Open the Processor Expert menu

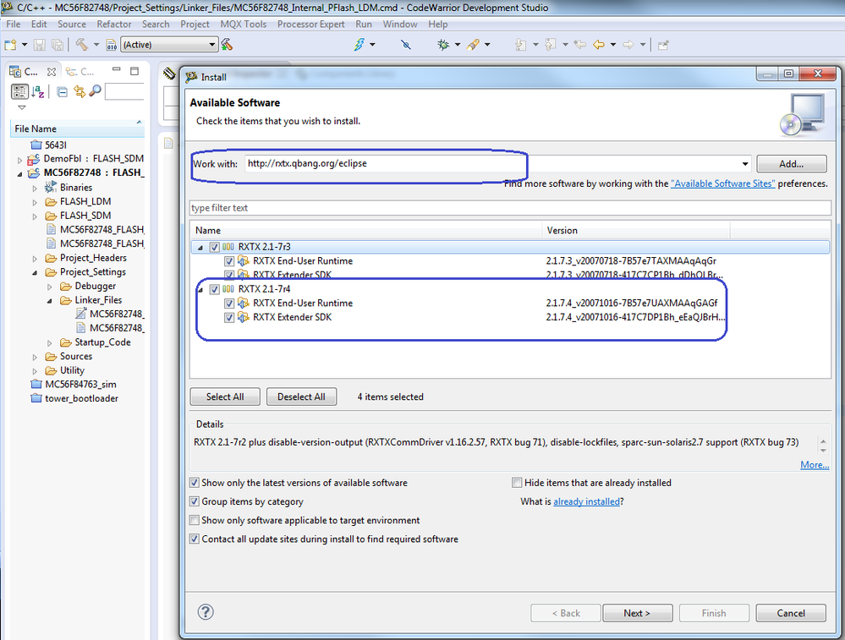[x=311, y=25]
